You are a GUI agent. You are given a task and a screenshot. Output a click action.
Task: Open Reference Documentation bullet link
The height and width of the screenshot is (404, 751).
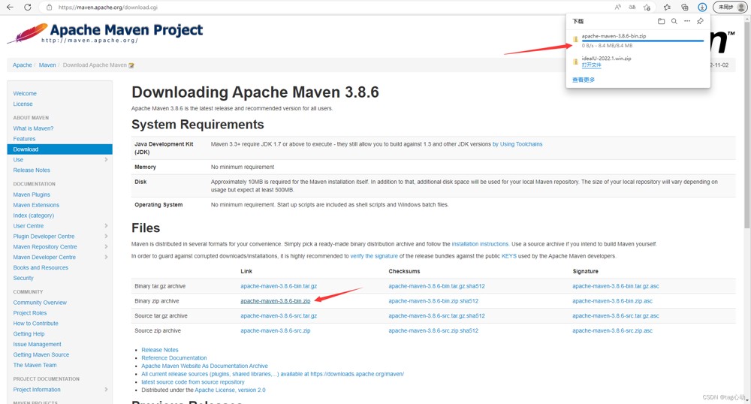[174, 358]
